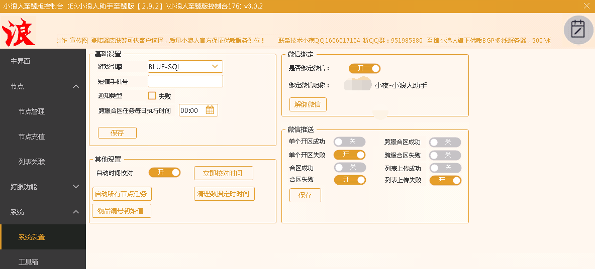Open the 游戏引擎 BLUE-SQL dropdown
Screen dimensions: 595x269
185,66
